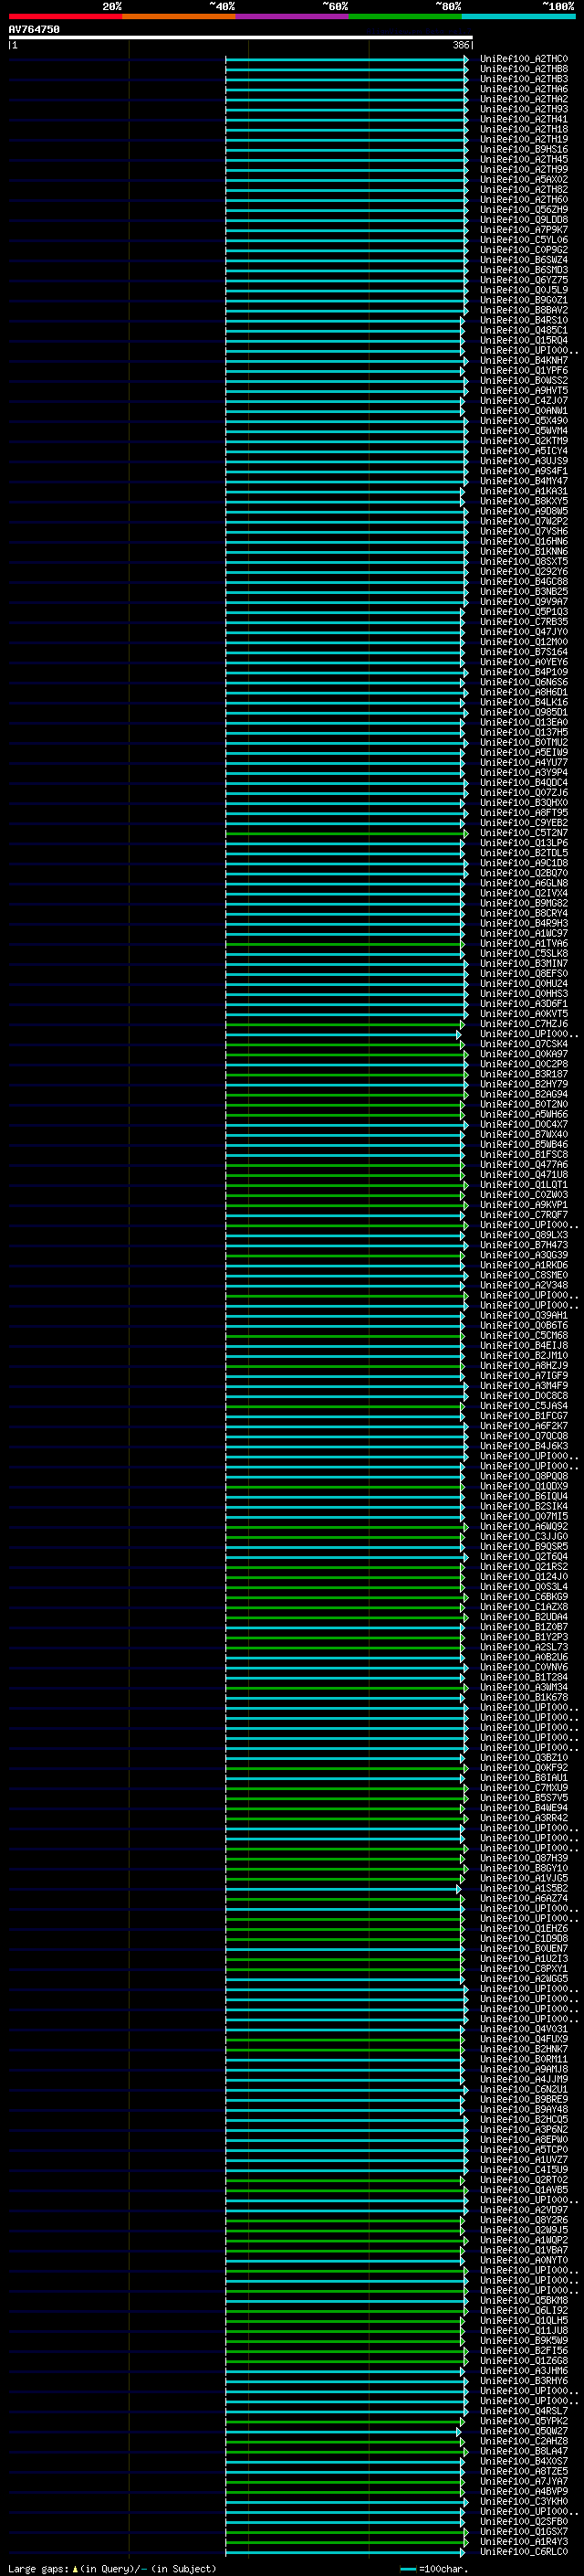Select hit UniRef100_A2THC0
Viewport: 584px width, 2576px height.
(524, 59)
